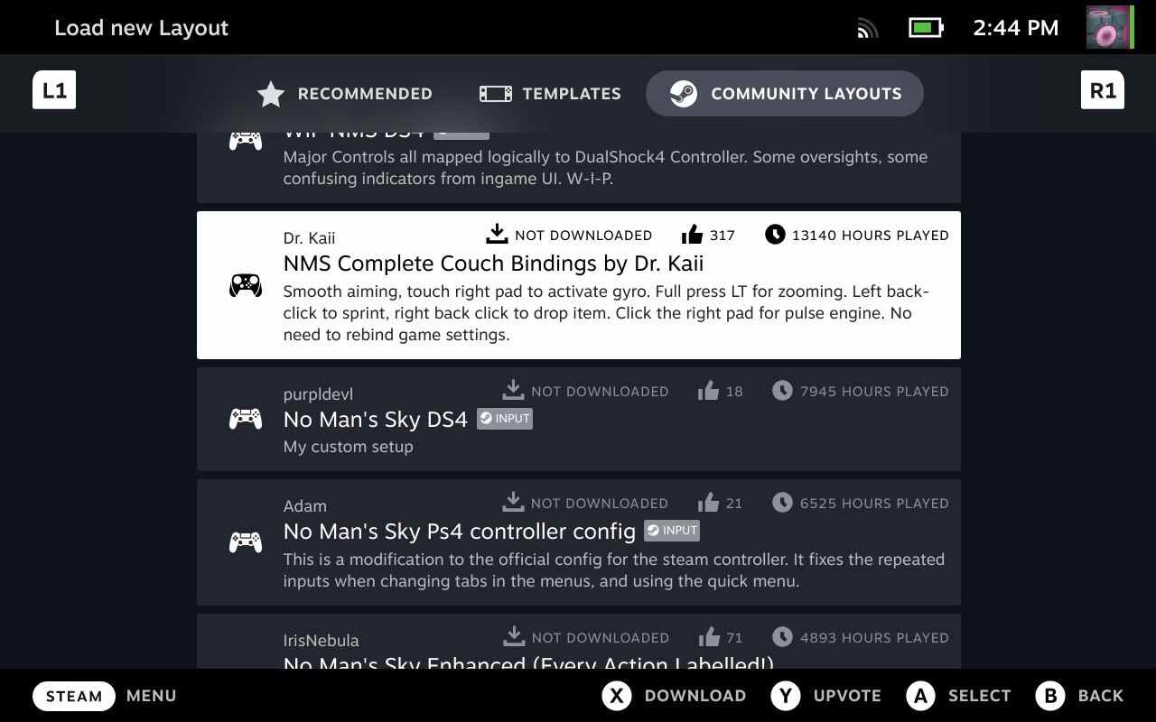
Task: Click thumbs-up icon showing 317 votes
Action: pos(693,235)
